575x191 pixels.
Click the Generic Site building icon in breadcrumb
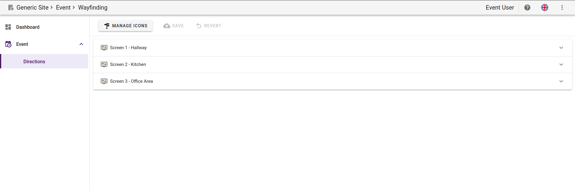[x=11, y=7]
